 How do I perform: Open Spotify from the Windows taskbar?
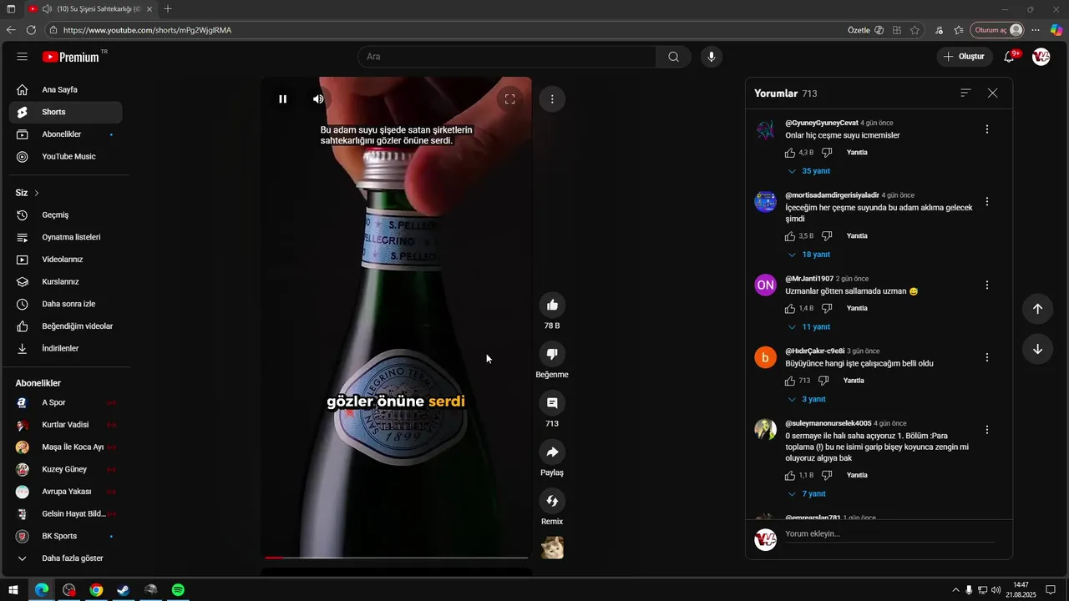[178, 590]
